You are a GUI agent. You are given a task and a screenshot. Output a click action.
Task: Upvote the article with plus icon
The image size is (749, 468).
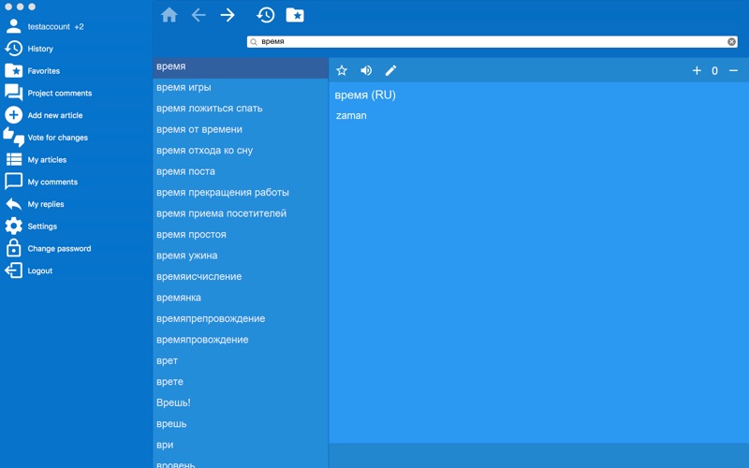(x=697, y=71)
